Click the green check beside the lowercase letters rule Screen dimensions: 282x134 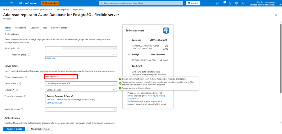(x=120, y=83)
